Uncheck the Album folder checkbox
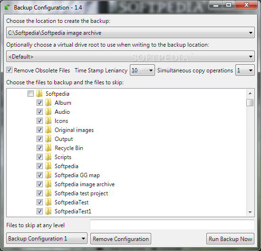Viewport: 261px width, 251px height. [39, 102]
